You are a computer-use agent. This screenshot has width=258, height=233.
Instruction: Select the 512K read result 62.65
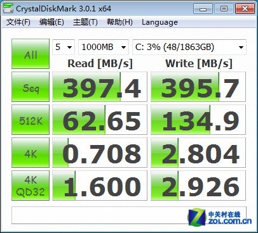tap(100, 120)
